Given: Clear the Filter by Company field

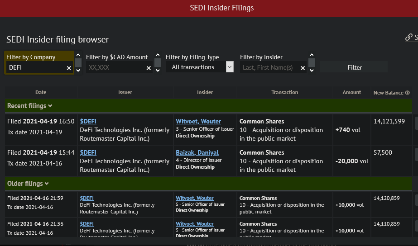Looking at the screenshot, I should tap(69, 68).
